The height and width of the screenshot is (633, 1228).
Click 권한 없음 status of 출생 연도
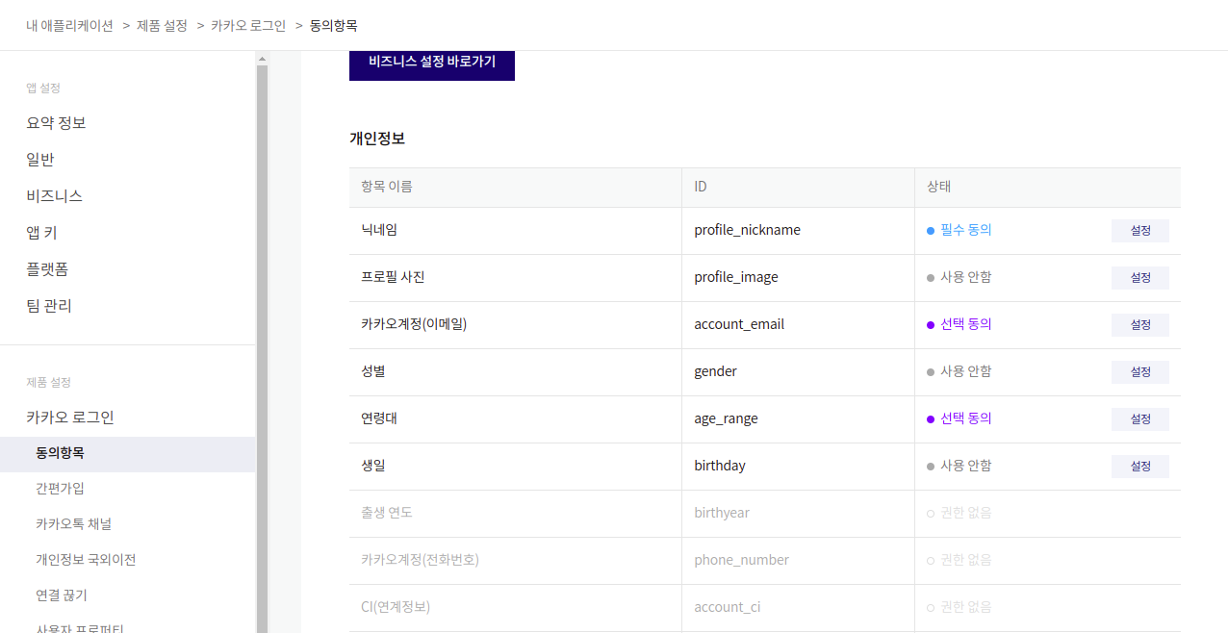[959, 513]
